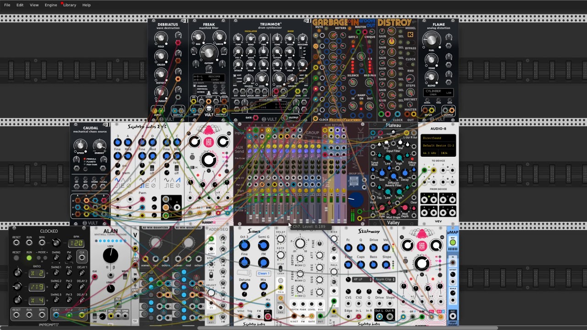
Task: Open the File menu
Action: (x=7, y=5)
